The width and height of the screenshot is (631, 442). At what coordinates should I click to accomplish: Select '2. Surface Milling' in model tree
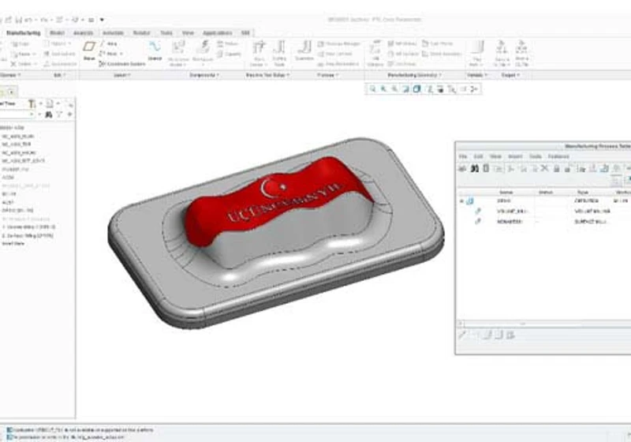[28, 235]
